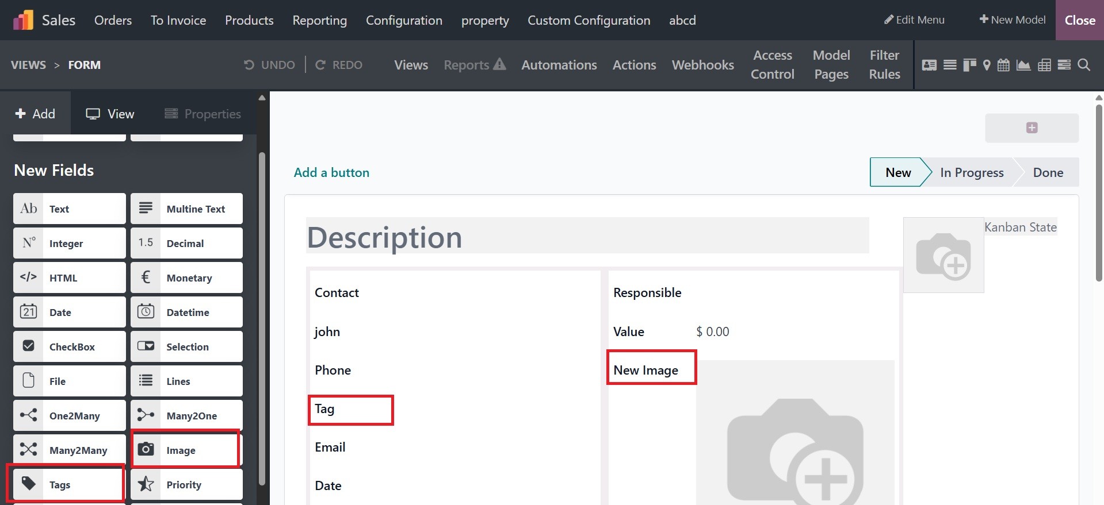Switch to the View tab
Image resolution: width=1104 pixels, height=505 pixels.
[x=110, y=114]
